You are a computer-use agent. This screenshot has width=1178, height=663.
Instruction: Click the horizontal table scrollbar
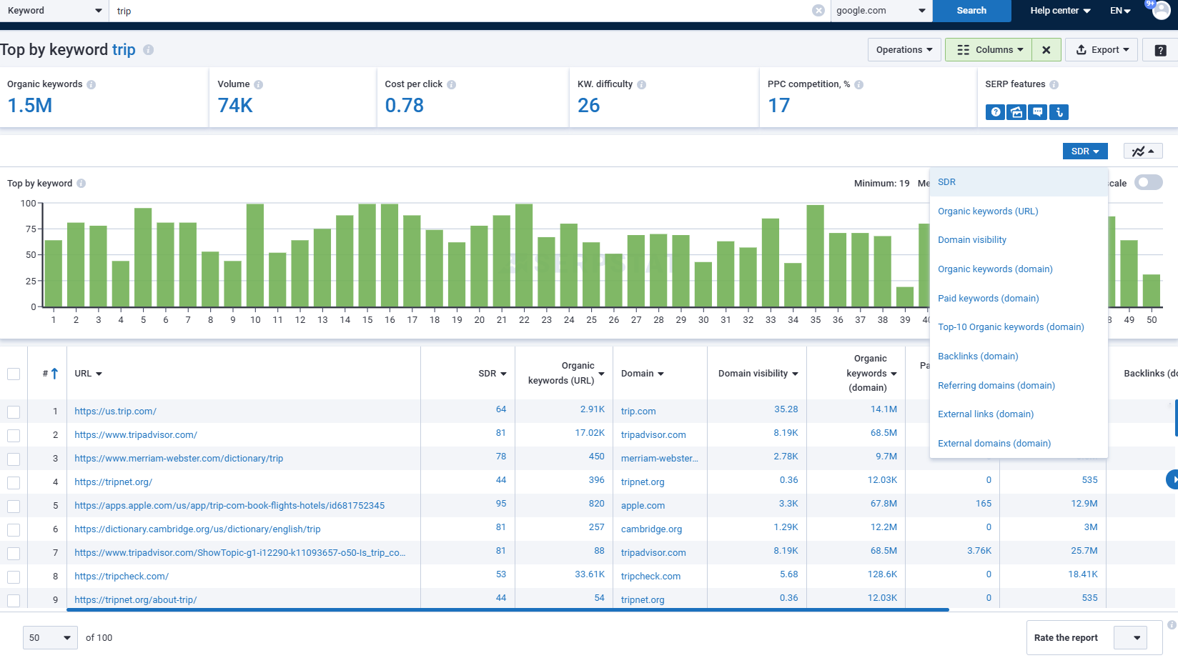pyautogui.click(x=508, y=610)
